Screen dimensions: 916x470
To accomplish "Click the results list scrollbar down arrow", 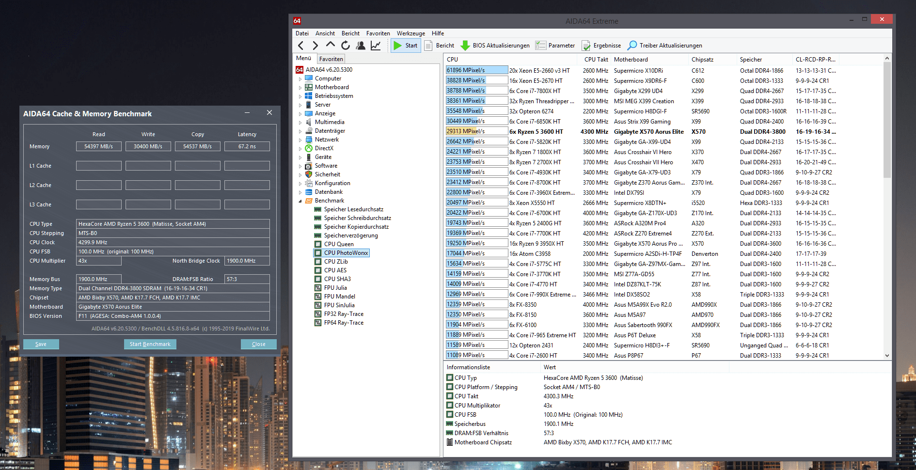I will coord(887,356).
